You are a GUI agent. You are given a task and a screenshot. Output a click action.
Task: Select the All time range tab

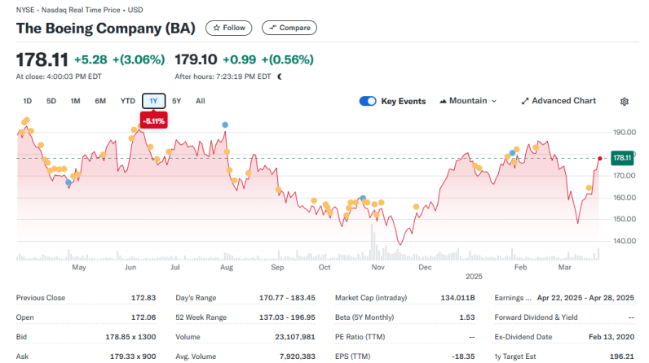pyautogui.click(x=201, y=101)
